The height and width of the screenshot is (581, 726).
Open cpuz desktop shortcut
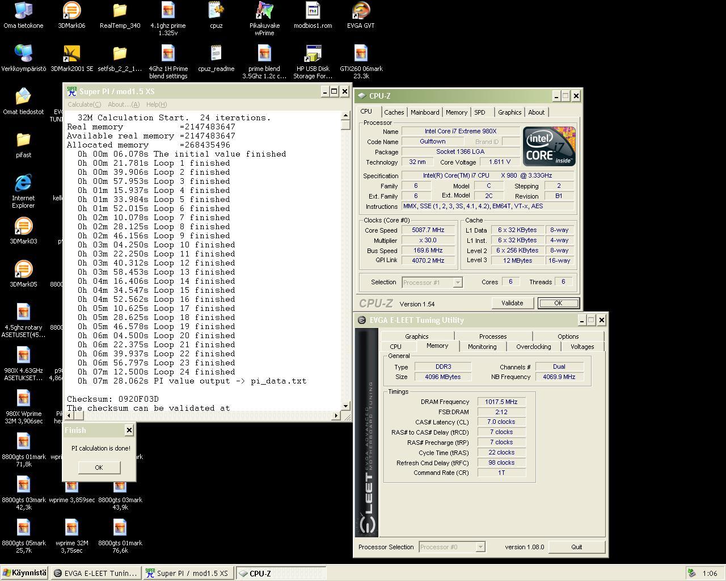[216, 15]
